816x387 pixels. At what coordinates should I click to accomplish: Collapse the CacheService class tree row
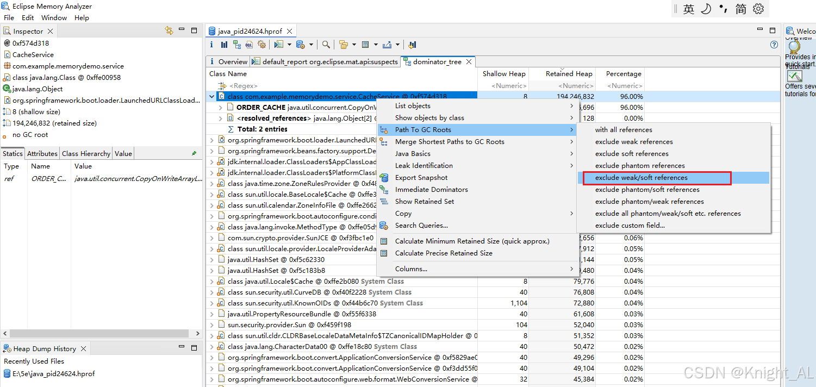(212, 97)
